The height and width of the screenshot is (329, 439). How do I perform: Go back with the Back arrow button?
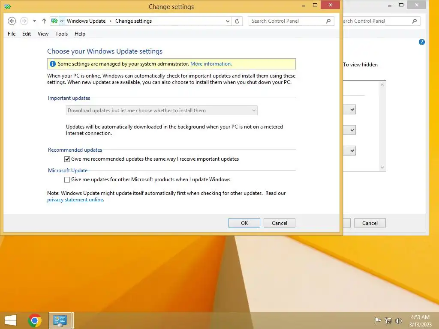(12, 21)
